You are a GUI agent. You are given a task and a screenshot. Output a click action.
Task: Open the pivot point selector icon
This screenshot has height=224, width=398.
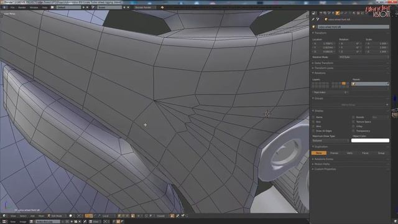click(x=80, y=216)
